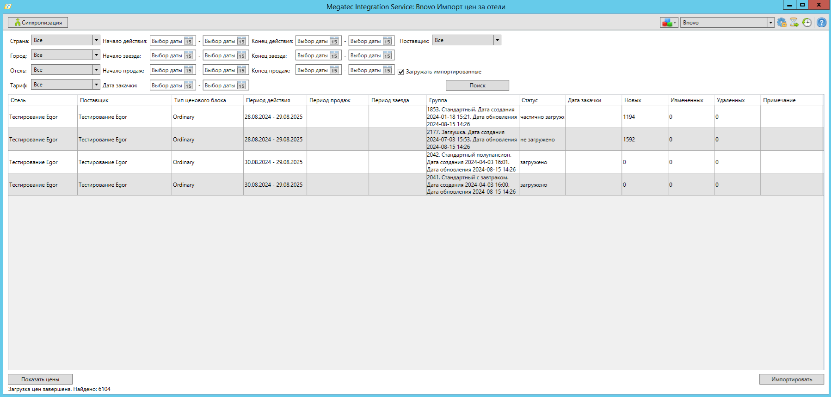Viewport: 831px width, 397px height.
Task: Open calendar for Конец продаж to-date
Action: pos(387,70)
